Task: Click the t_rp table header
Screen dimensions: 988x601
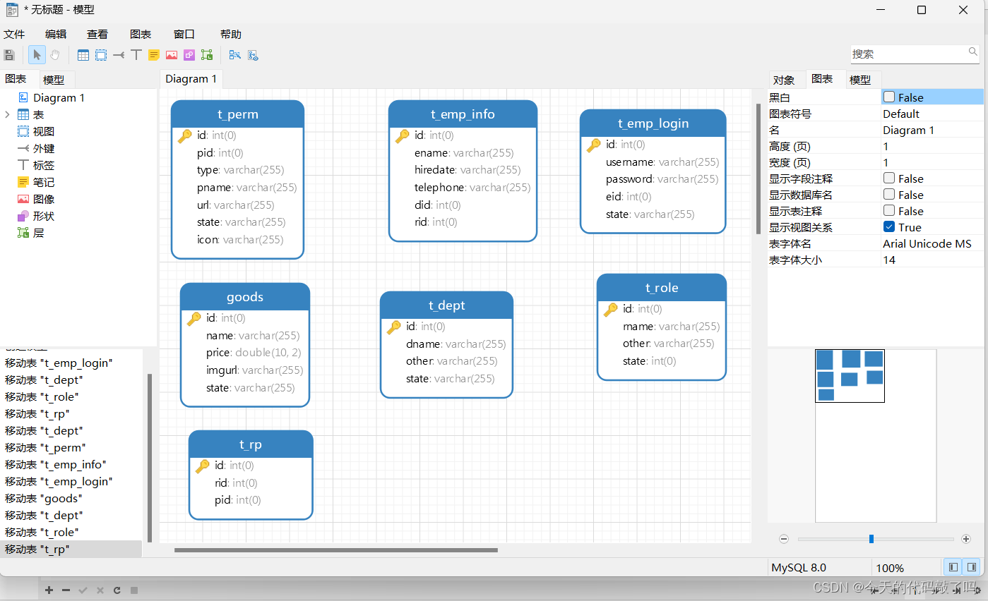Action: [251, 444]
